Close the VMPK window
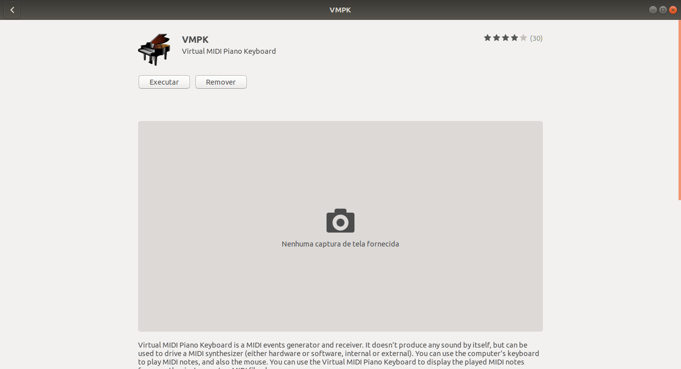Screen dimensions: 681x369 [x=673, y=10]
